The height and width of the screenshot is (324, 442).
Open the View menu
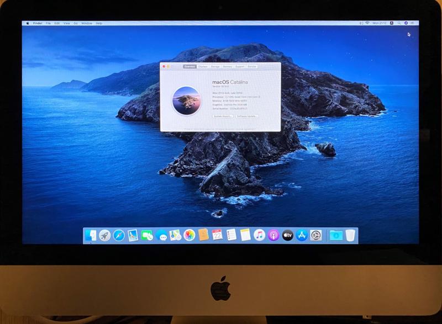(66, 23)
